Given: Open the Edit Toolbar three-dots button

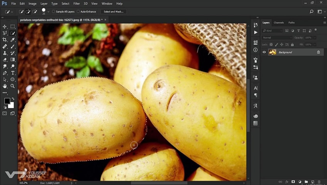Looking at the screenshot, I should tap(5, 93).
